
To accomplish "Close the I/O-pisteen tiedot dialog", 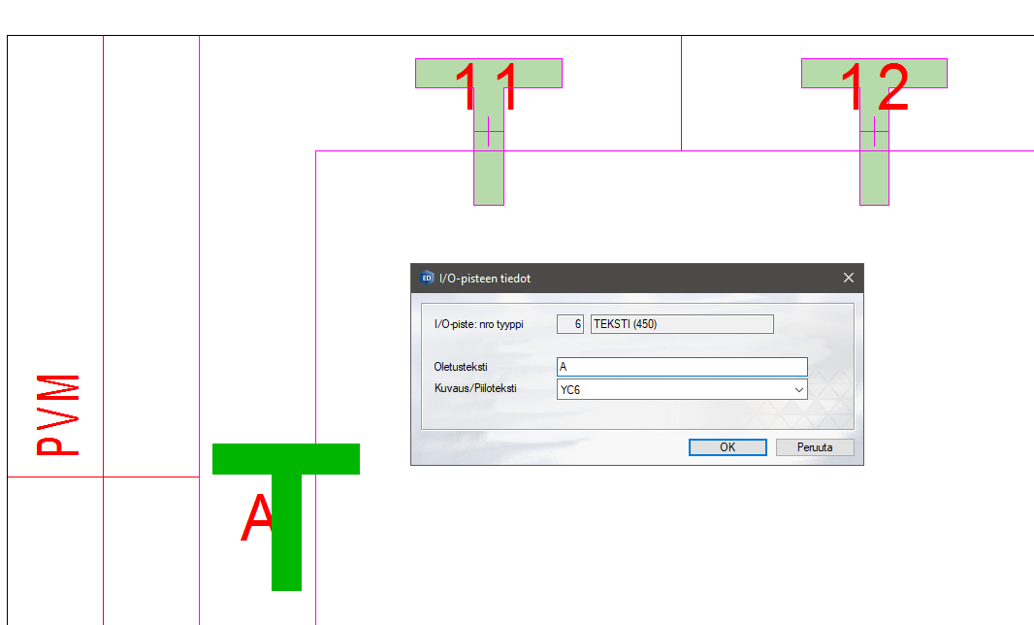I will (x=848, y=278).
